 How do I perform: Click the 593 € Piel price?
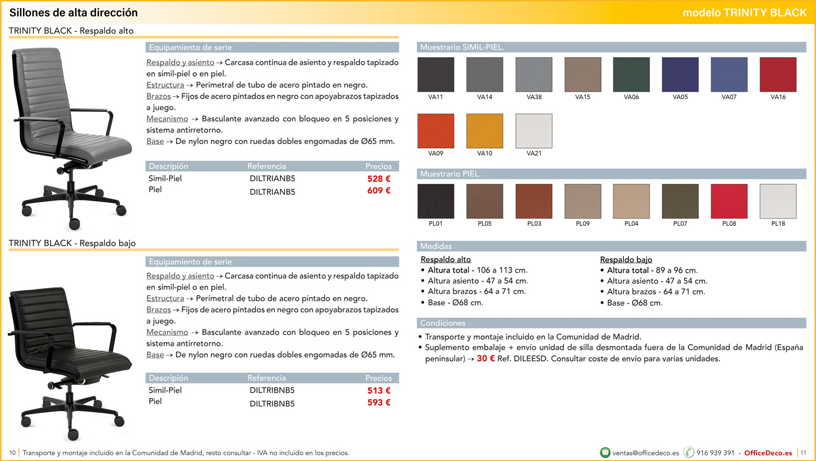379,403
